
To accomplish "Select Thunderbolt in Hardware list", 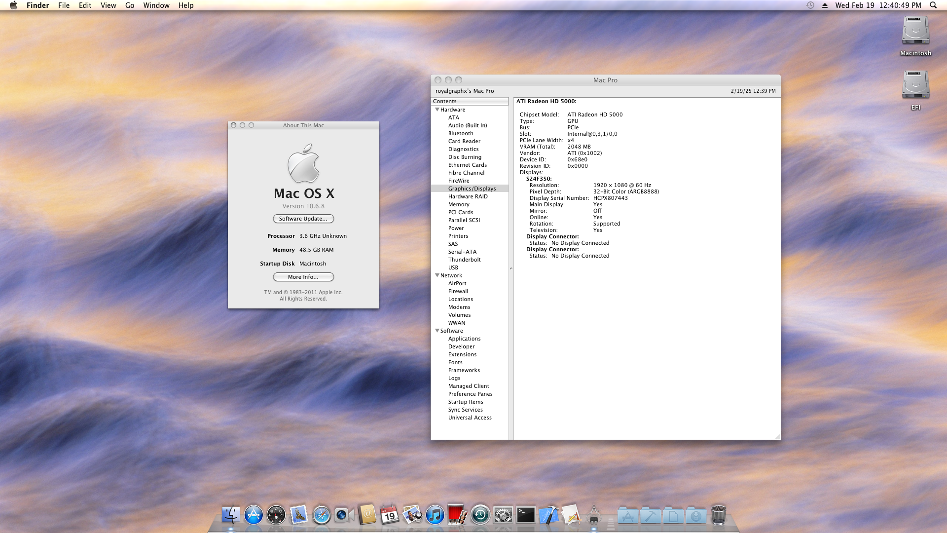I will point(470,260).
